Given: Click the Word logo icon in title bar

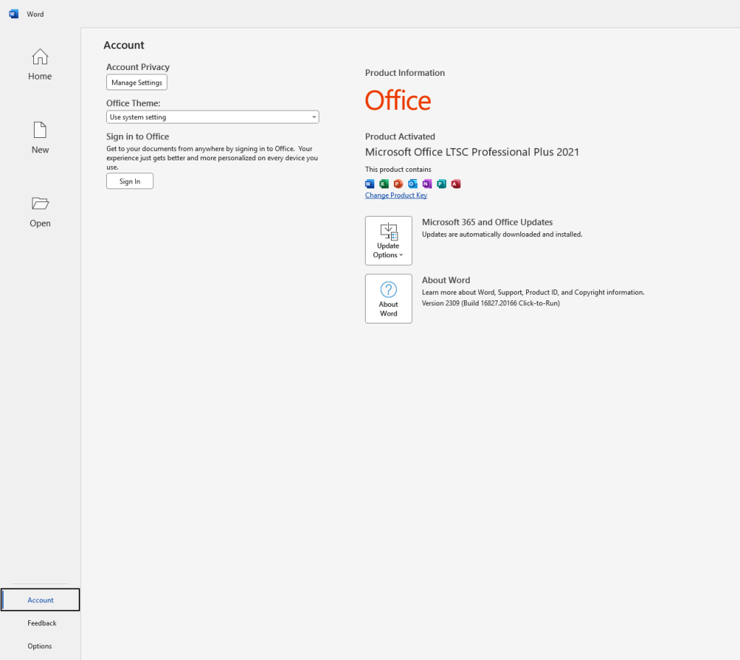Looking at the screenshot, I should click(x=14, y=14).
